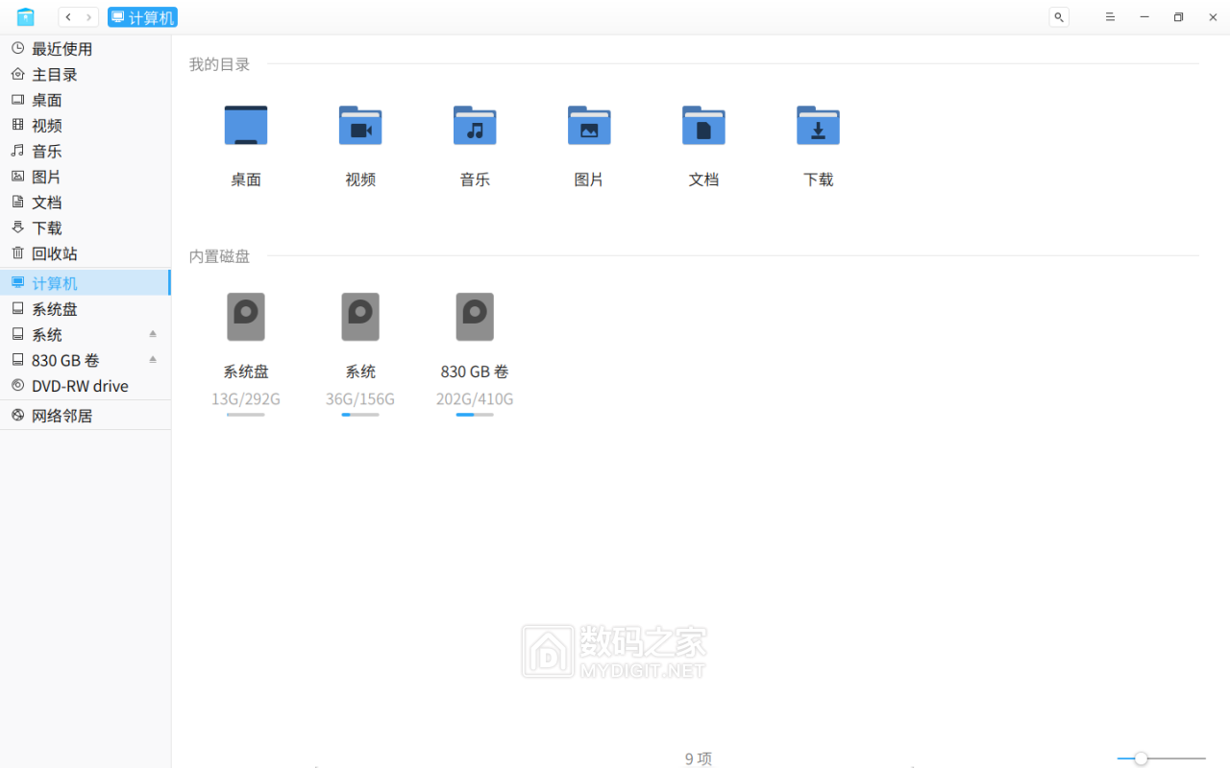Restore down the file manager window
Screen dimensions: 1230x768
[1178, 17]
